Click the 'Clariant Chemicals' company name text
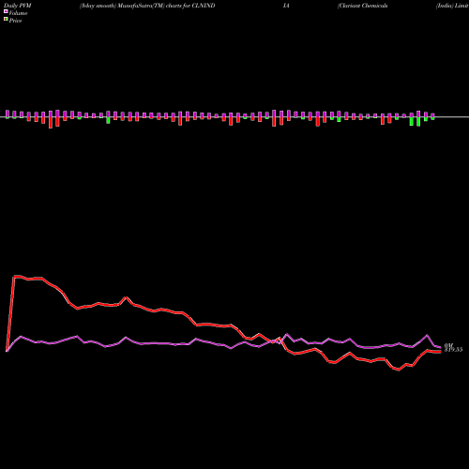This screenshot has height=469, width=469. click(363, 6)
